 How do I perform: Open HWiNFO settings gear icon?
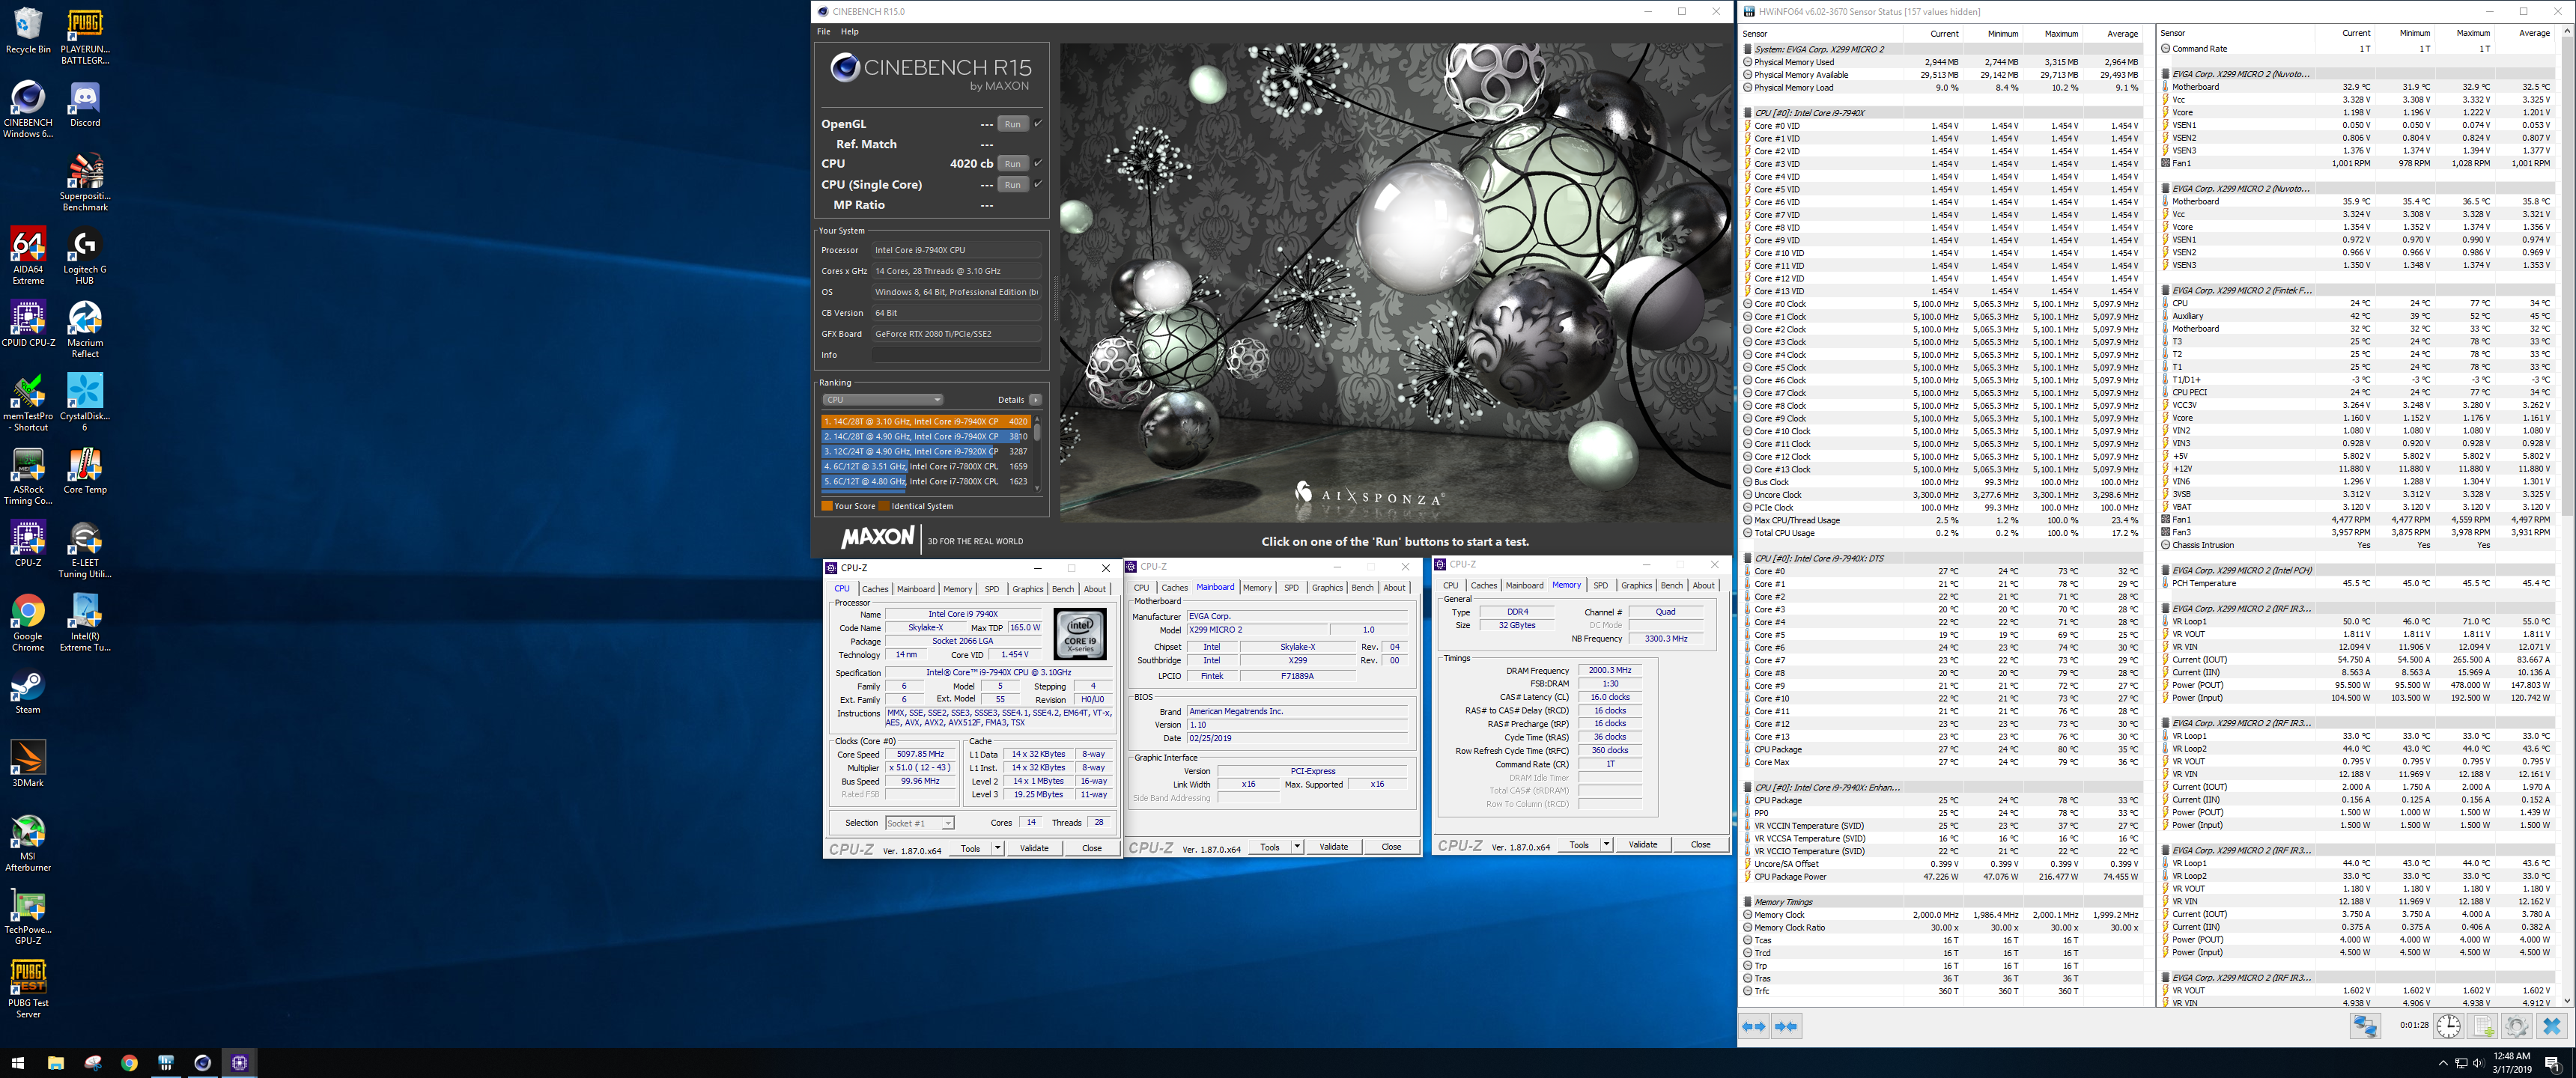click(2516, 1026)
